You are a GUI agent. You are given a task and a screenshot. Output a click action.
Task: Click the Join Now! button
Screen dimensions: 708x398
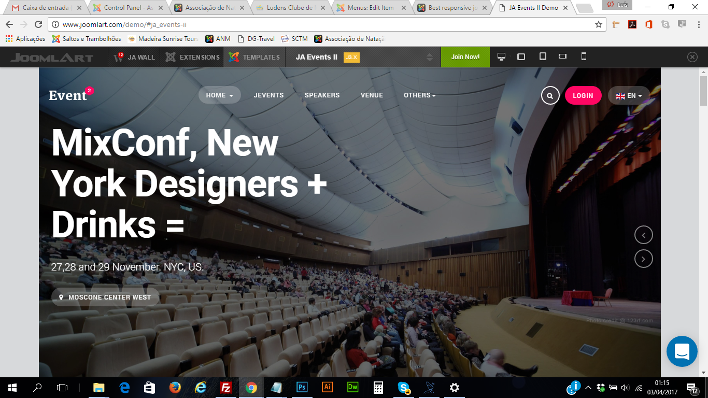465,57
